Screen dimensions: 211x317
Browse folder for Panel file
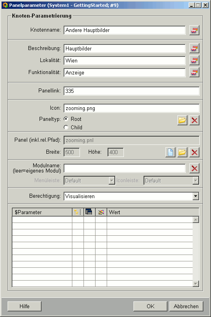tap(182, 152)
